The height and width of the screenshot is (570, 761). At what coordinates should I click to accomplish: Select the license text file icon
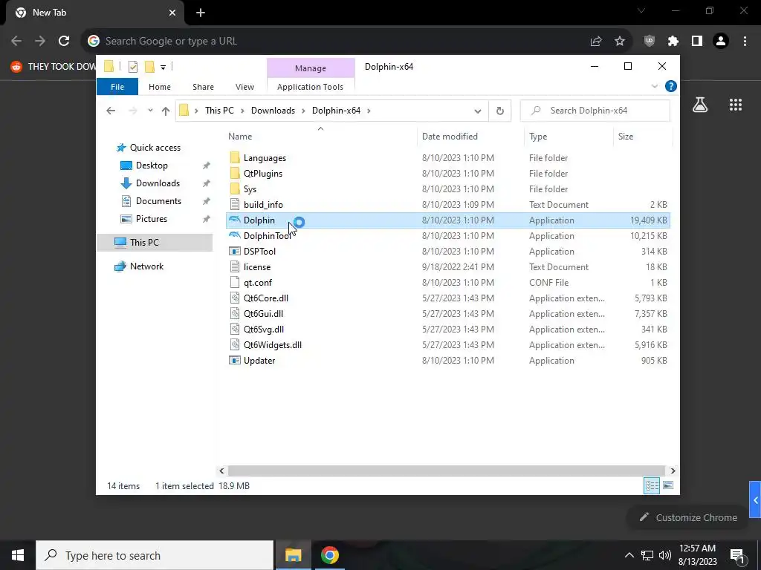point(235,266)
